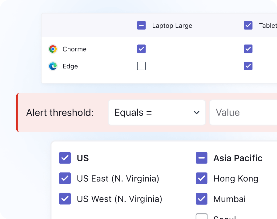Uncheck Chrome for Laptop Large
This screenshot has height=219, width=277.
pyautogui.click(x=141, y=49)
